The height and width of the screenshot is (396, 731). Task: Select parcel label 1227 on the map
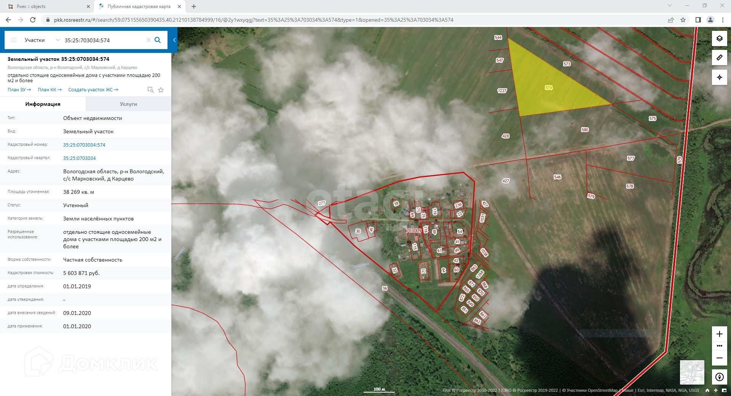pos(502,91)
